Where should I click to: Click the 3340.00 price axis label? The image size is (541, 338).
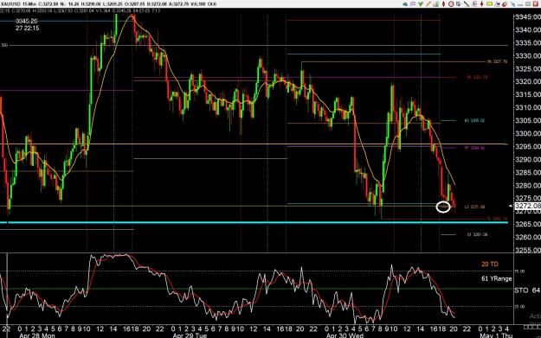[528, 30]
